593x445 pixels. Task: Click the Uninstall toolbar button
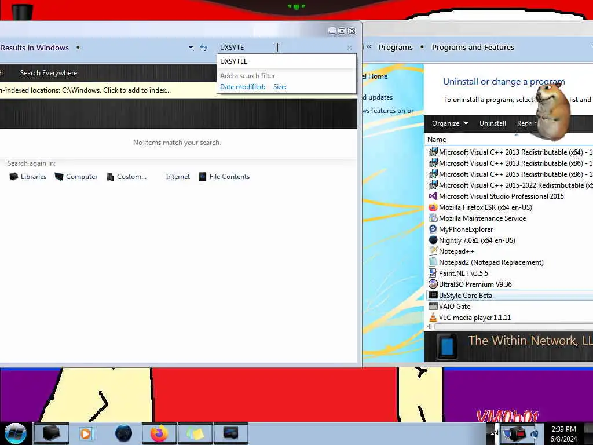click(x=492, y=123)
